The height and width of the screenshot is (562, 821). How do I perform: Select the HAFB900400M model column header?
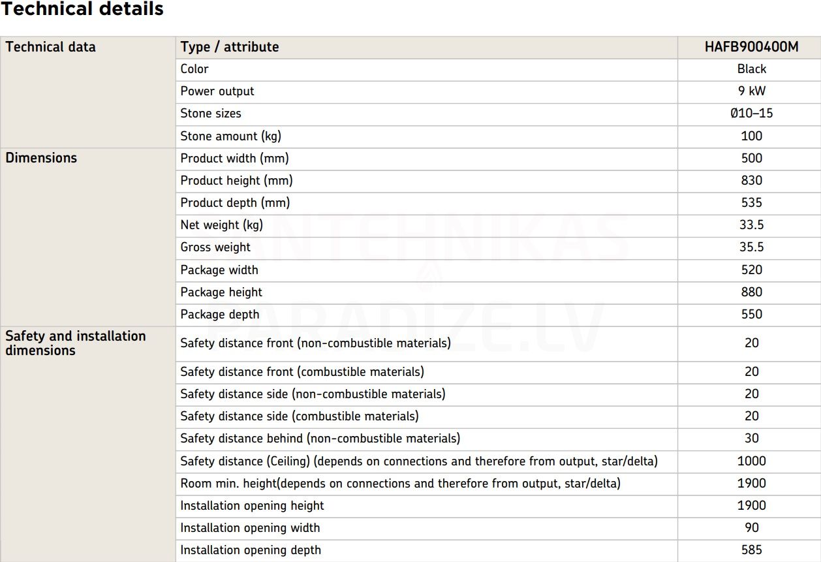[751, 47]
